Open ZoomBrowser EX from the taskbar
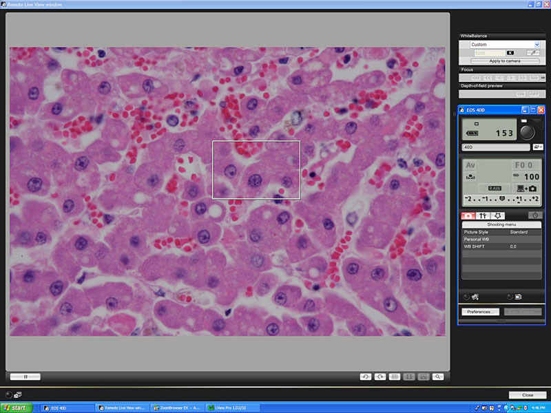The image size is (551, 413). click(x=176, y=408)
